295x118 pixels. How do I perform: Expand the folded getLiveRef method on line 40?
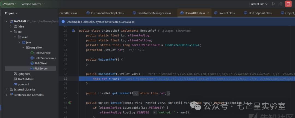click(77, 93)
